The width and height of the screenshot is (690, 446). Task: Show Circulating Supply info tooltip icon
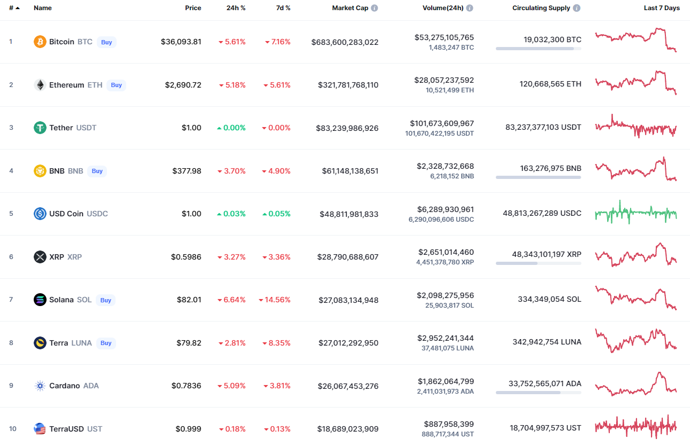point(576,8)
